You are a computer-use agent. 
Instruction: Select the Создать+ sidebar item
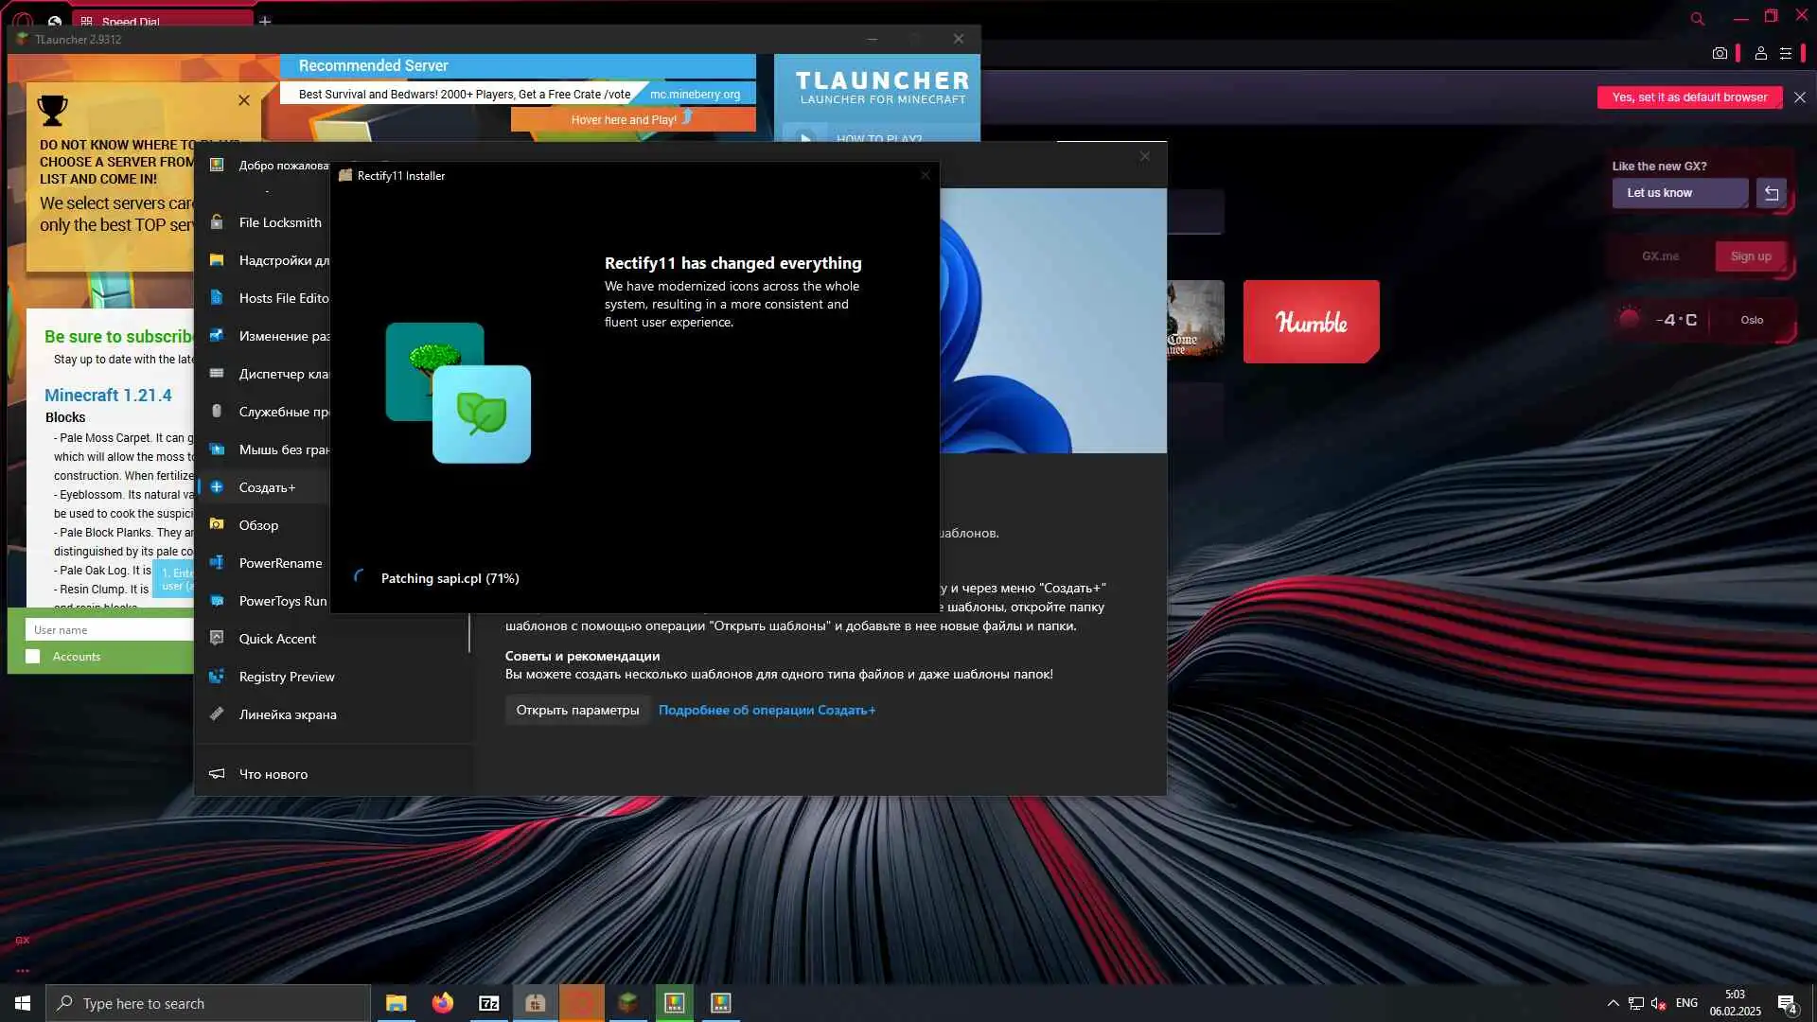tap(267, 487)
